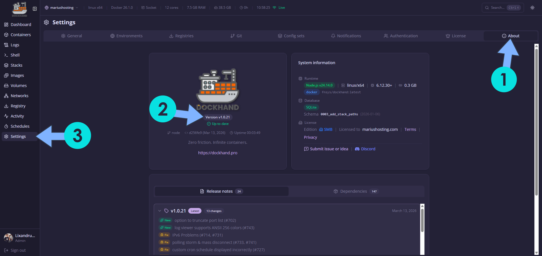The image size is (542, 256).
Task: Switch to the Notifications settings tab
Action: pos(346,36)
